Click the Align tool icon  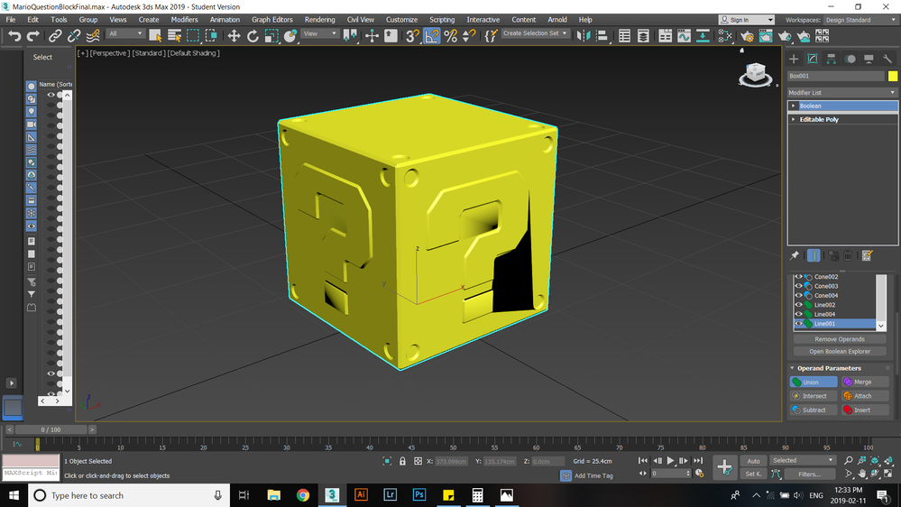(602, 36)
